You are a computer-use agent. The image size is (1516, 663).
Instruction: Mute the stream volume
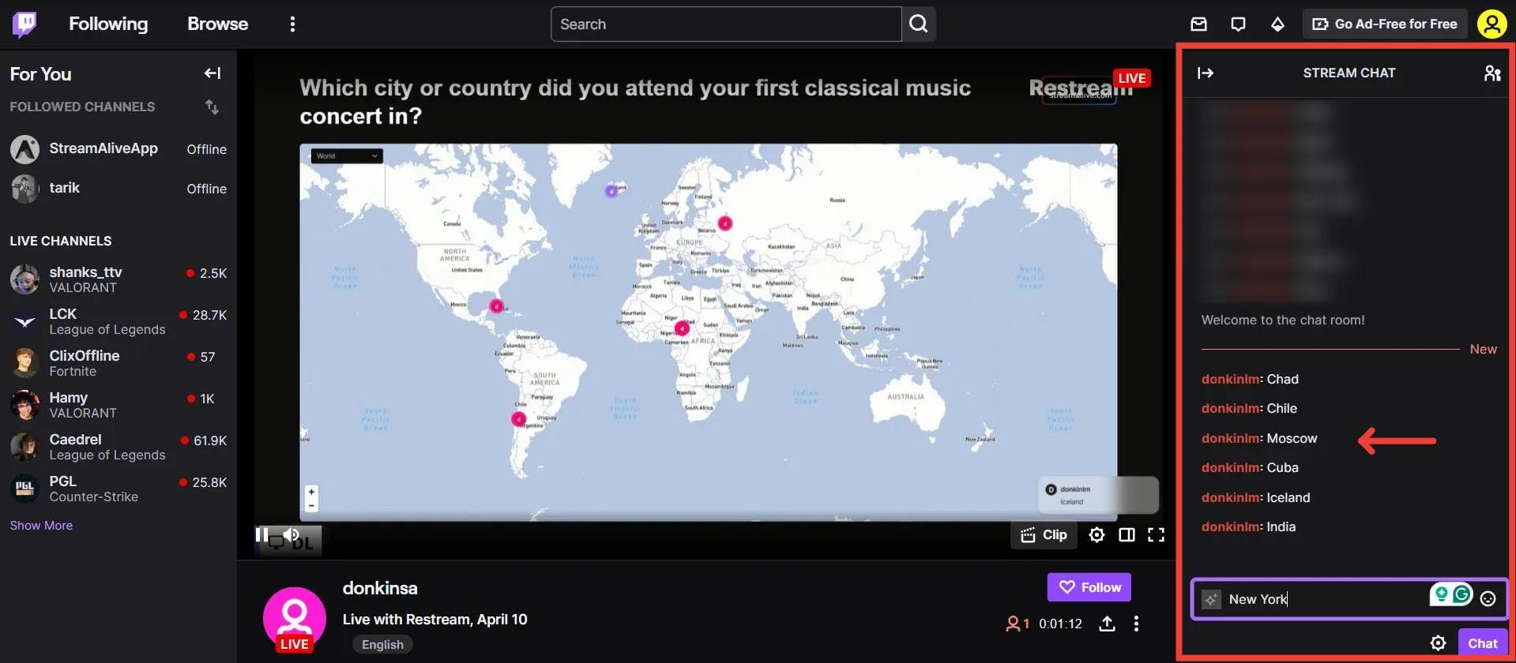292,535
